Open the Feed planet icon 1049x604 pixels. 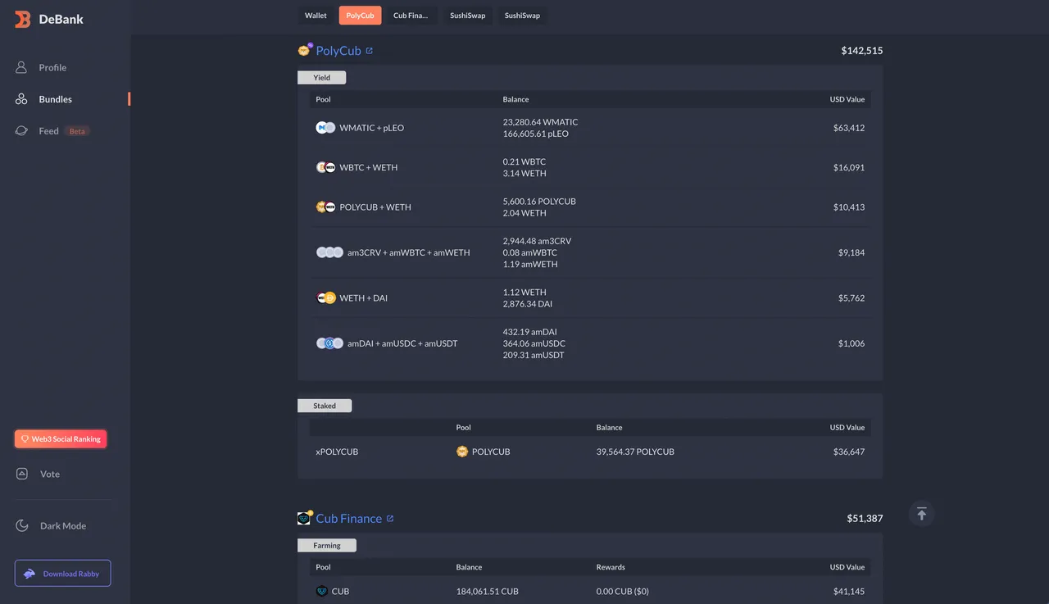click(x=22, y=131)
